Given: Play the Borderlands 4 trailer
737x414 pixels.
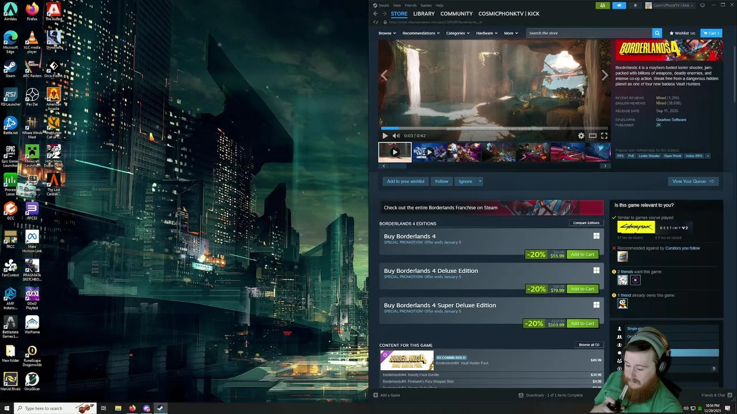Looking at the screenshot, I should (385, 136).
